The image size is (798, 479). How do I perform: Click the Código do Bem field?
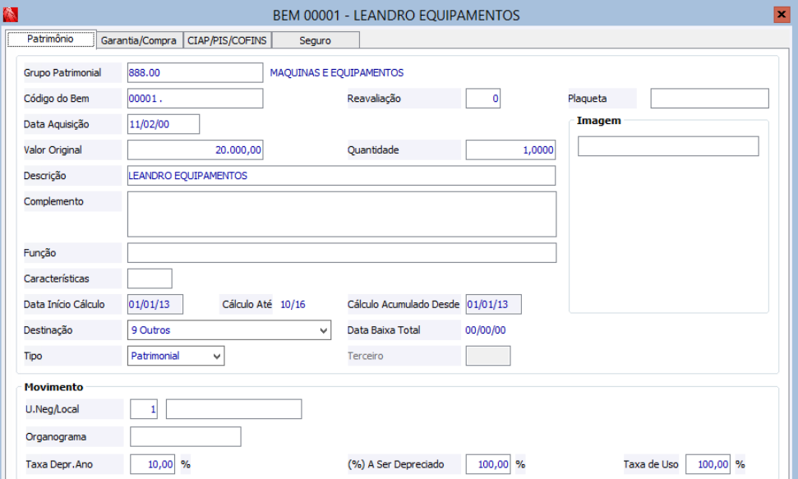pos(195,99)
